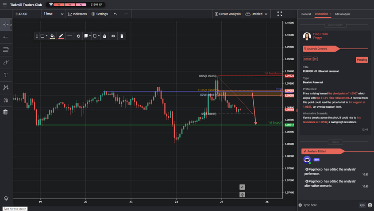This screenshot has width=374, height=211.
Task: Click the trash icon in left sidebar
Action: [x=5, y=112]
